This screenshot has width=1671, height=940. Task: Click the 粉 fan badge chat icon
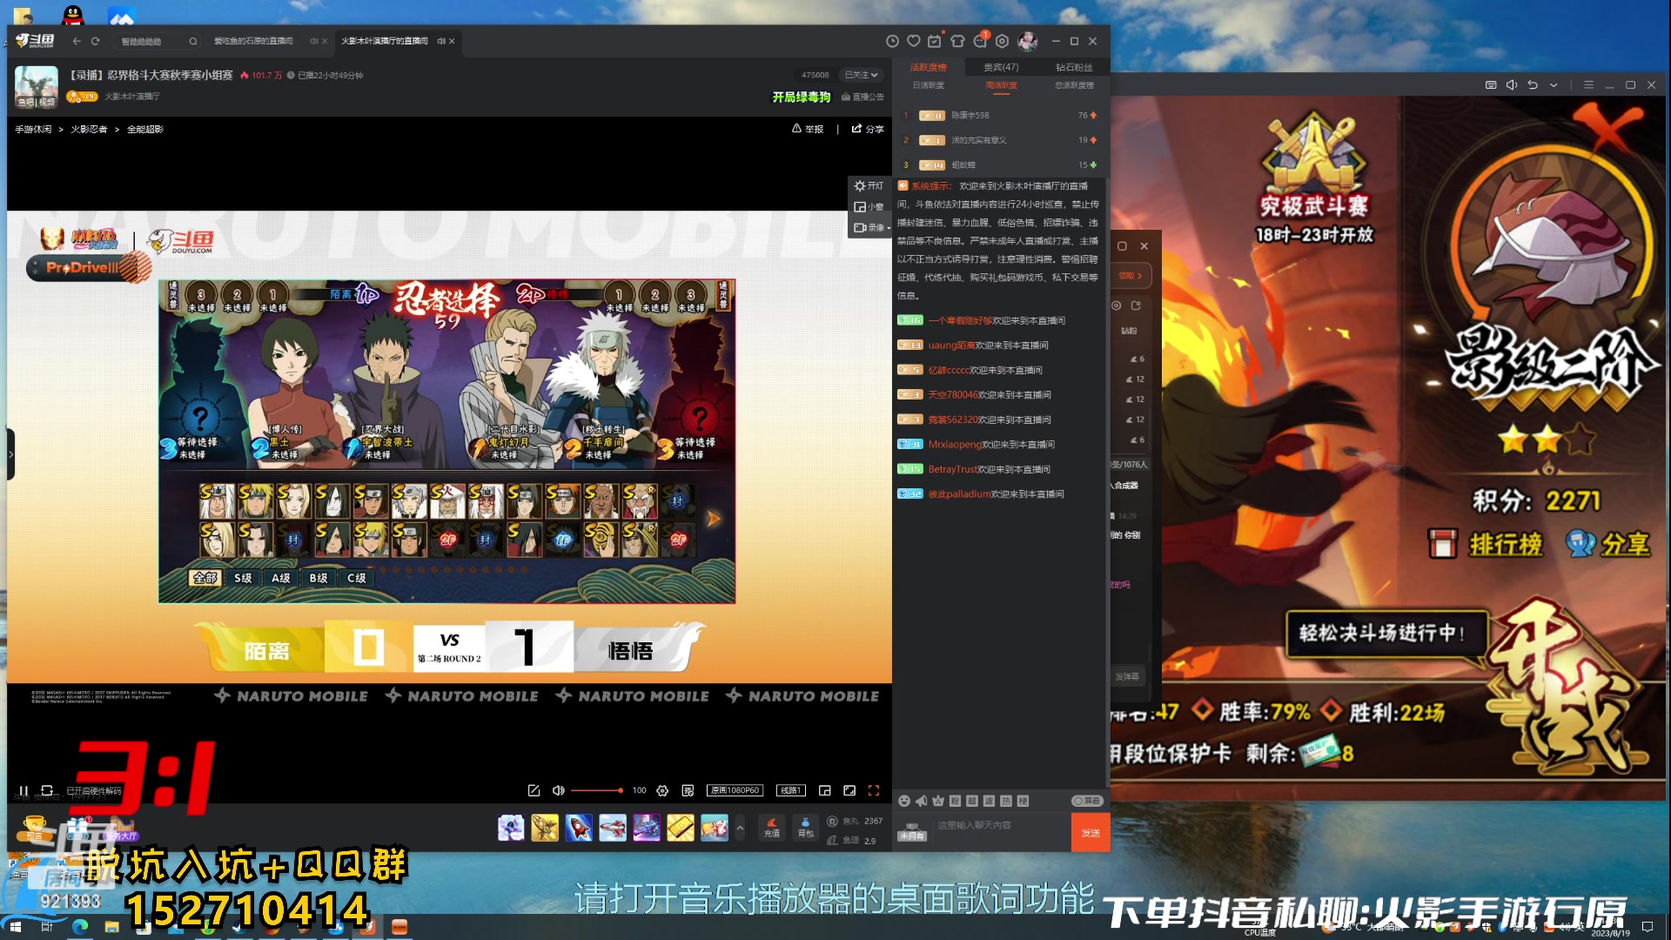pyautogui.click(x=955, y=801)
